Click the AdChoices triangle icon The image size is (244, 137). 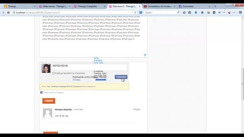click(x=145, y=55)
